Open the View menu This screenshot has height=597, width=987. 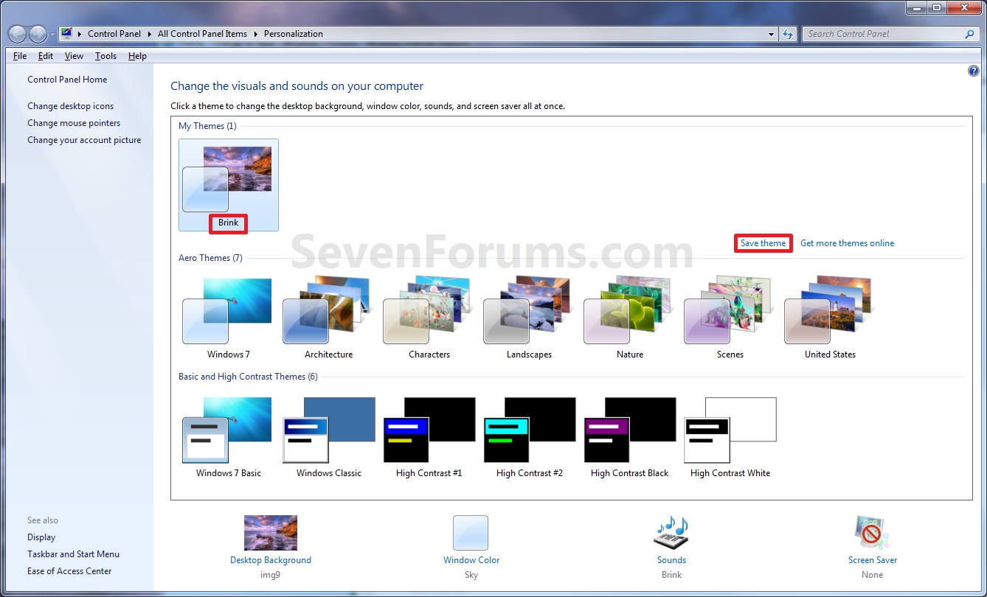tap(74, 55)
